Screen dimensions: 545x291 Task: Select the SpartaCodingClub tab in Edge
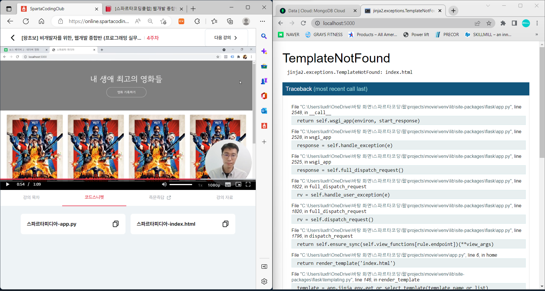(x=60, y=9)
